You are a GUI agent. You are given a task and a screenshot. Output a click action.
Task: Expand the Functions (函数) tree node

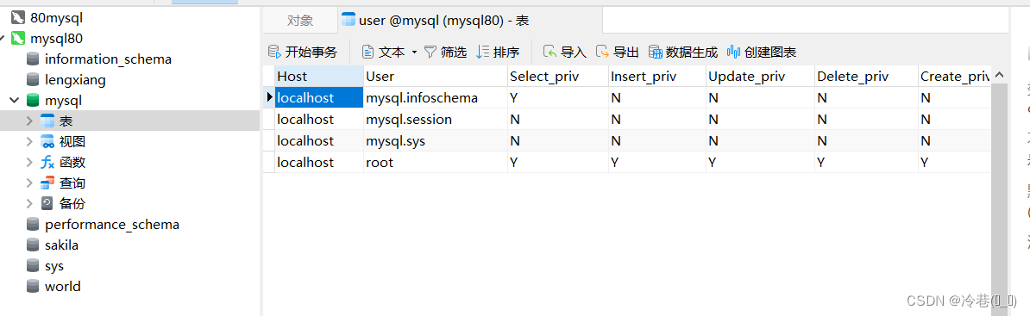tap(29, 163)
